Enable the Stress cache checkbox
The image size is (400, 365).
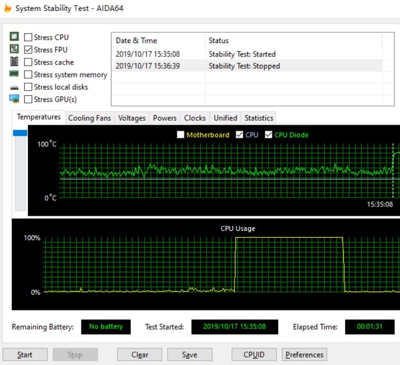point(28,62)
